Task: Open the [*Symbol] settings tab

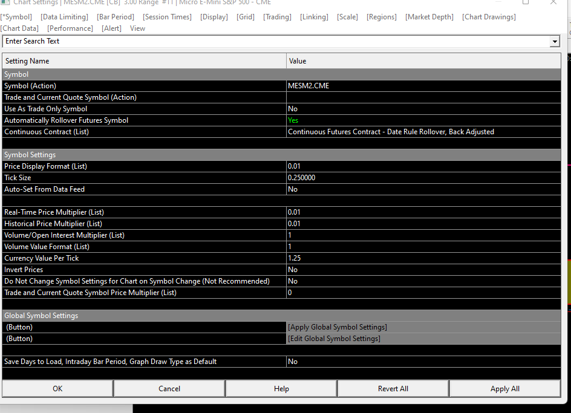Action: pyautogui.click(x=16, y=17)
